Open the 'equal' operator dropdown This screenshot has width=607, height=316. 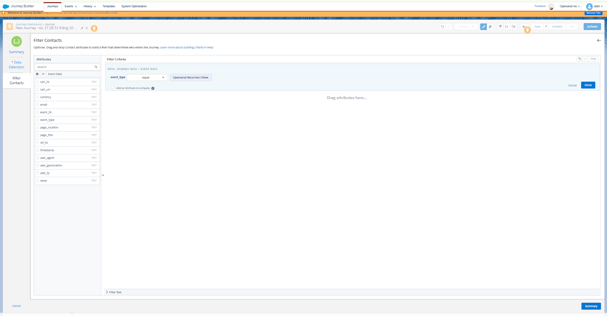147,77
